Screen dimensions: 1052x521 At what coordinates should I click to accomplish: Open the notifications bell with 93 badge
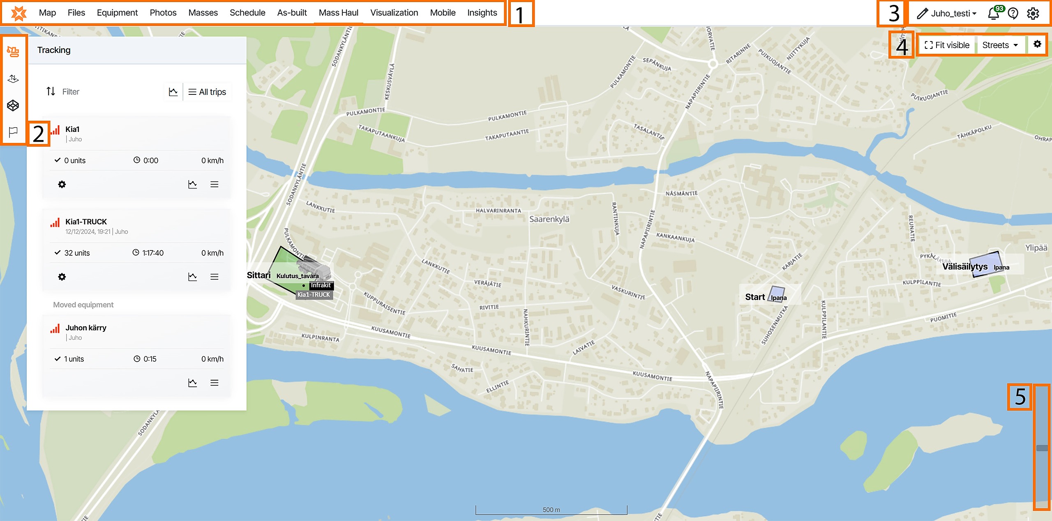pos(994,14)
